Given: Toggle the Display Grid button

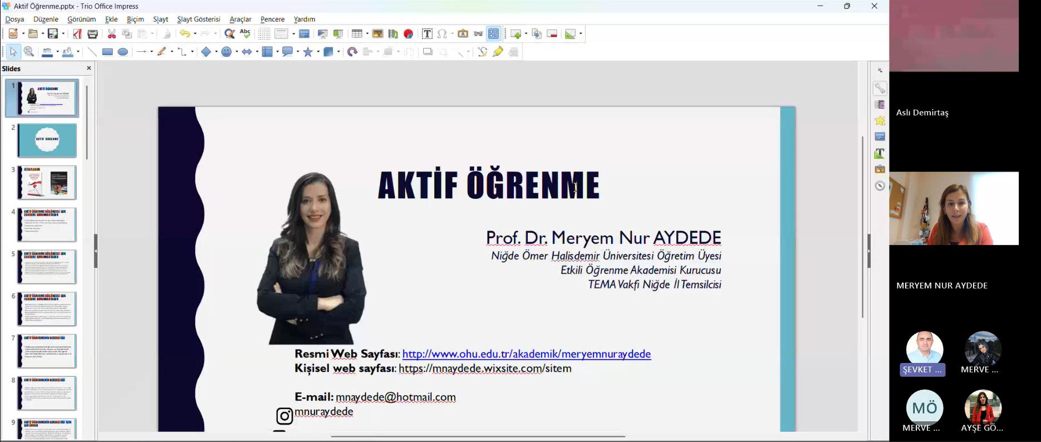Looking at the screenshot, I should 263,34.
